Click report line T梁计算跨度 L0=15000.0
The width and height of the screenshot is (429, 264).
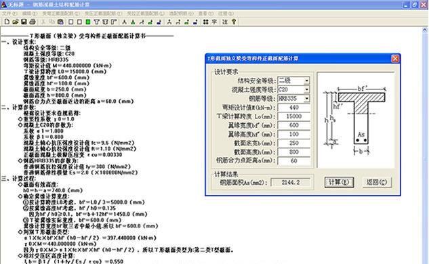(x=65, y=72)
